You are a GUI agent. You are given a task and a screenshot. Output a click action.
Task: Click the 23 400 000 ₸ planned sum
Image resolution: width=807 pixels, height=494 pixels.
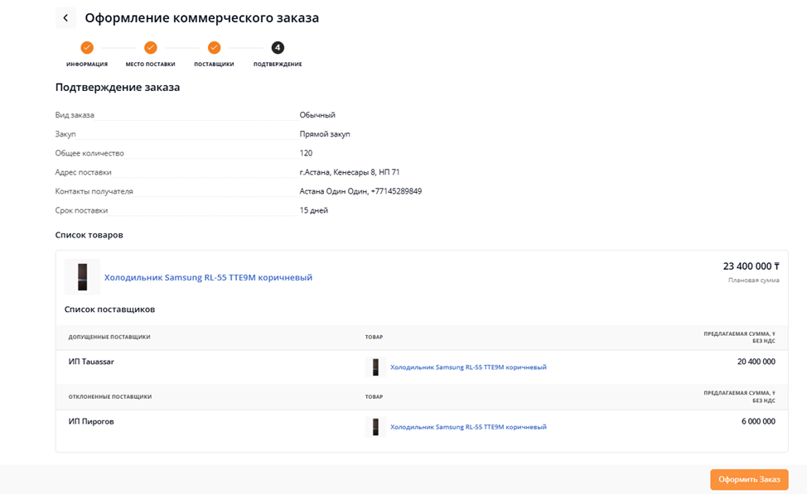pos(751,266)
